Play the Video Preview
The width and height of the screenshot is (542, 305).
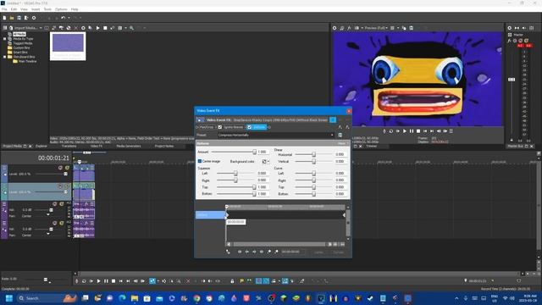point(405,131)
